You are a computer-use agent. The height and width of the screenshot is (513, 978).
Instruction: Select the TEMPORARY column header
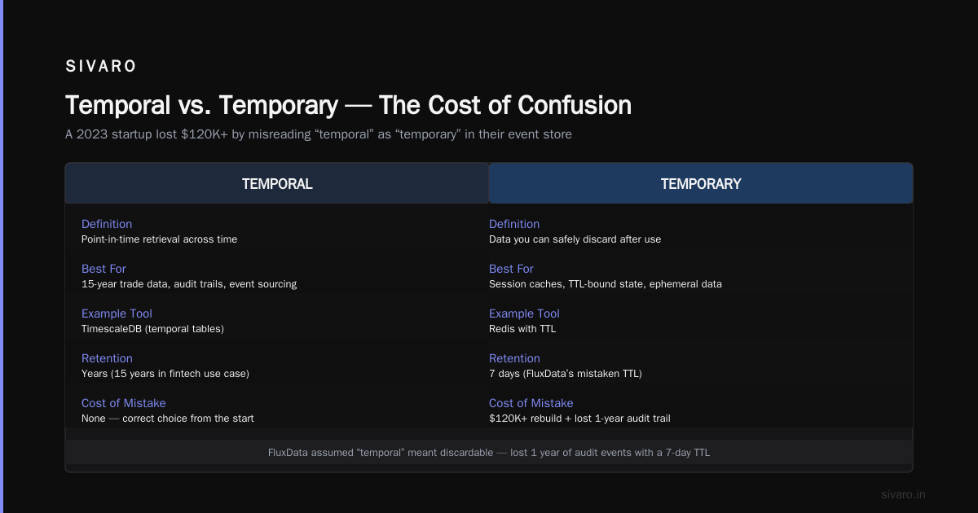pos(701,183)
